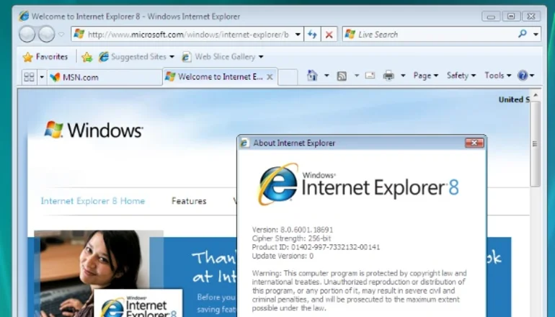Screen dimensions: 555x317
Task: Open a new blank tab
Action: (x=288, y=77)
